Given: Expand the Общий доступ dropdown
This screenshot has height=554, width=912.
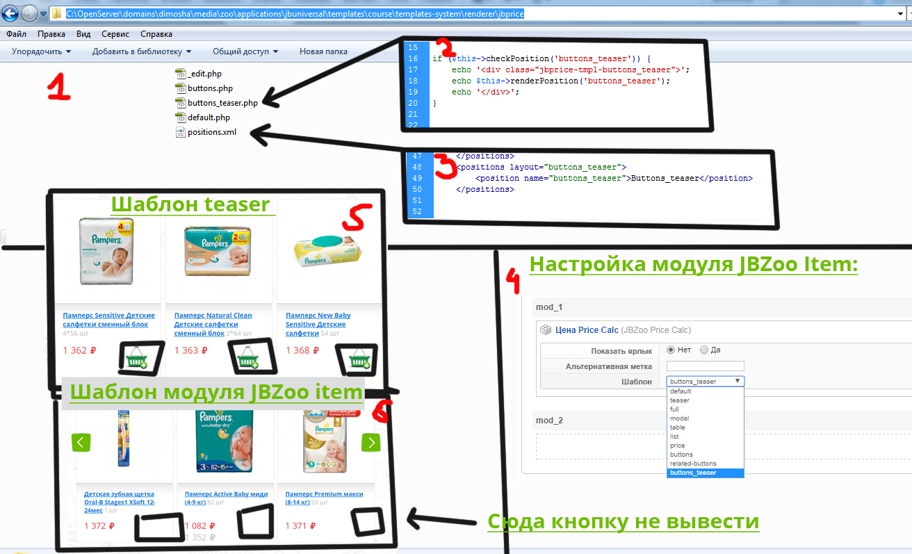Looking at the screenshot, I should pos(245,51).
